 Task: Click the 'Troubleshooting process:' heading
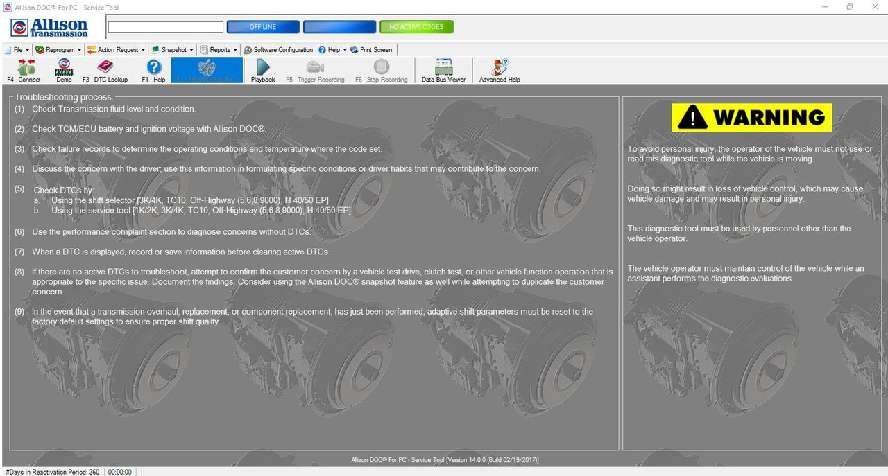coord(63,97)
